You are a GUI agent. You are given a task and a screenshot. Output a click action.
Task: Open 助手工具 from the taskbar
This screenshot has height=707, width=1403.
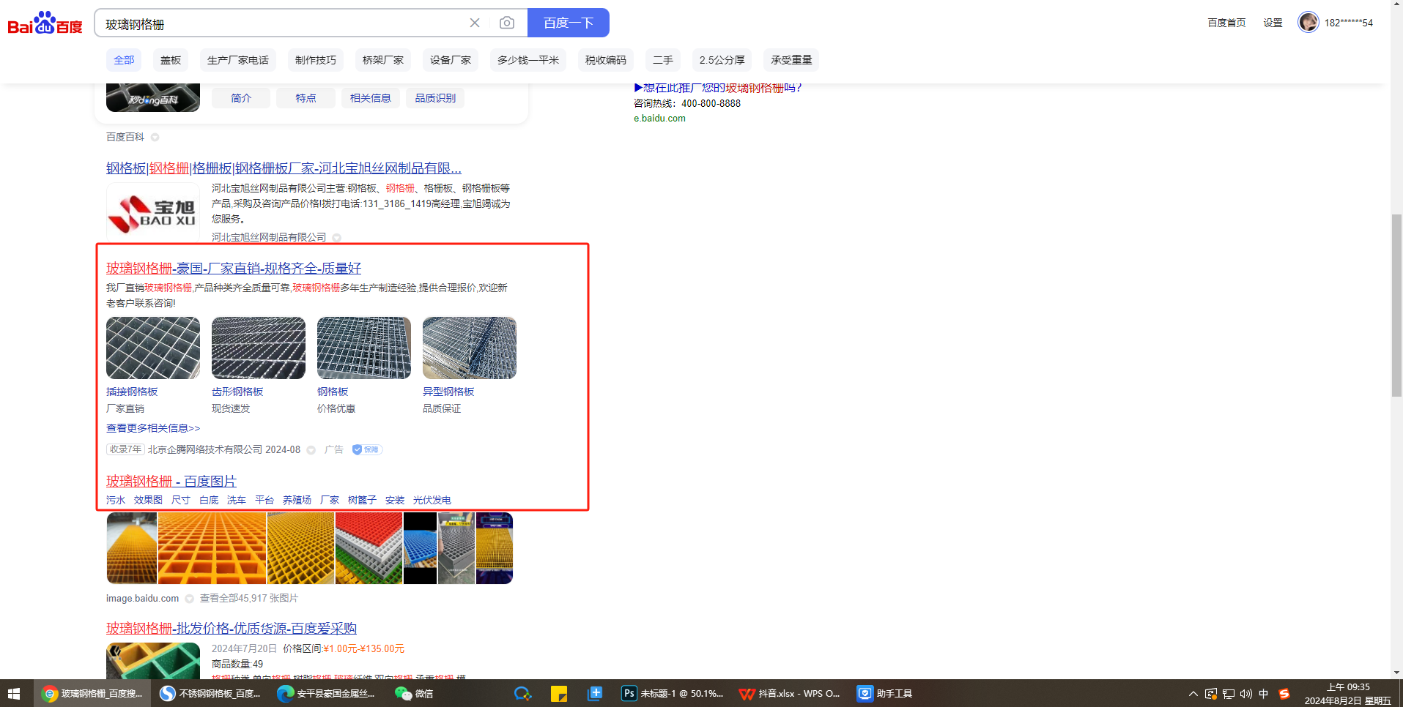point(885,693)
